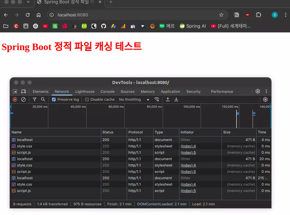
Task: Select the localhost request taking 20 ms
Action: 140,159
